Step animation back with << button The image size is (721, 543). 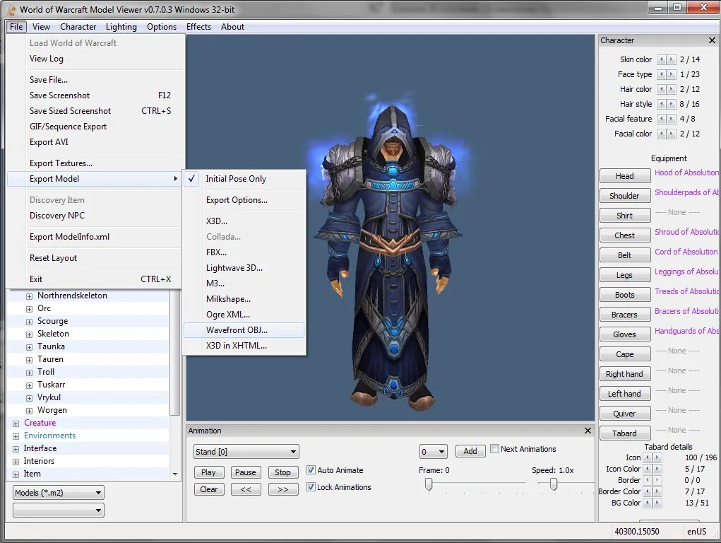[x=246, y=489]
